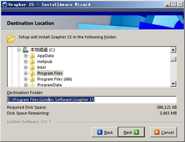Viewport: 185px width, 142px height.
Task: Click the 386,121 KB required space value
Action: [167, 107]
